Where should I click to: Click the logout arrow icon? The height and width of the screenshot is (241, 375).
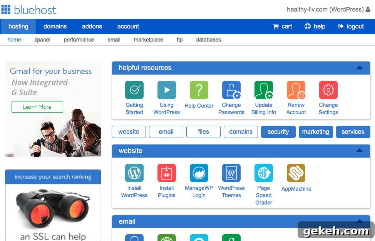(341, 26)
